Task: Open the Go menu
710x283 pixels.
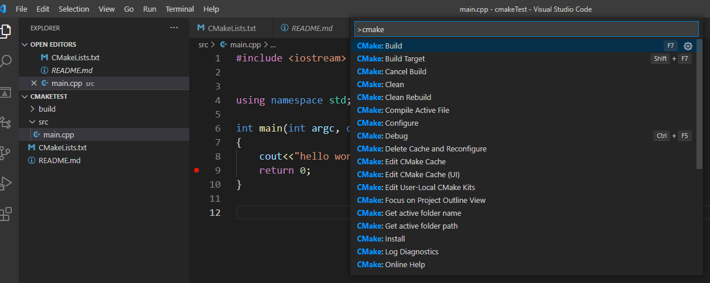Action: coord(129,9)
